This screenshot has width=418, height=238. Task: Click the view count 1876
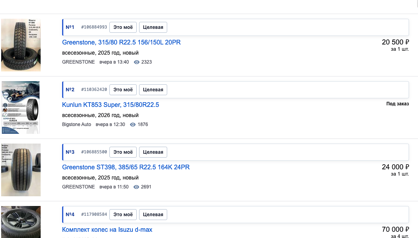coord(143,124)
